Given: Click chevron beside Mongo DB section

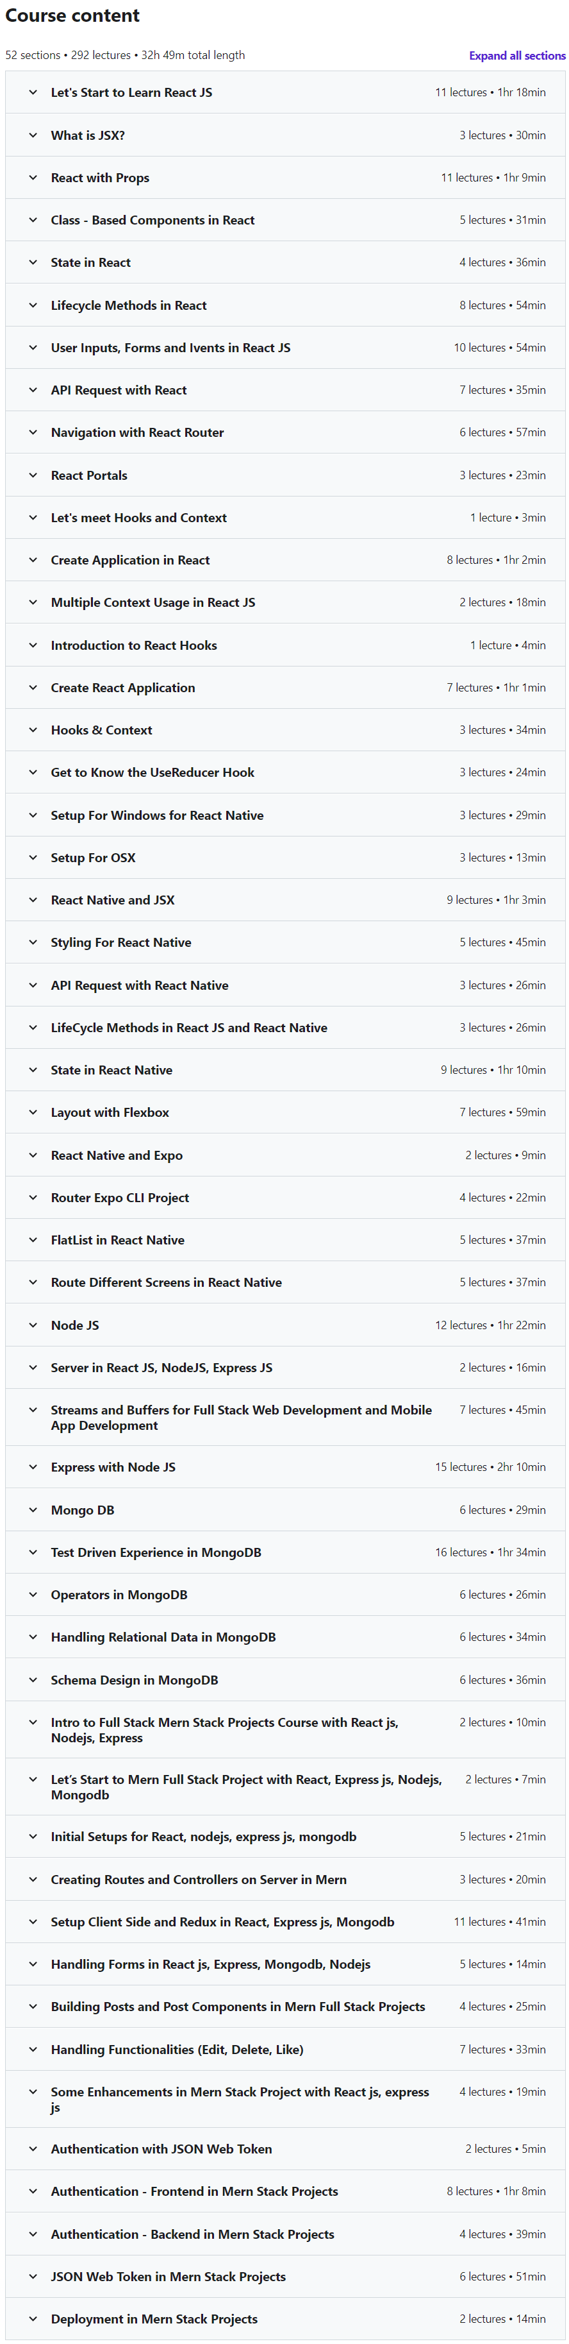Looking at the screenshot, I should pos(33,1509).
